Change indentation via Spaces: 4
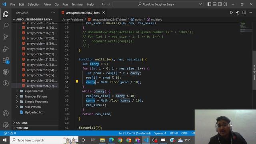The image size is (256, 144). click(160, 133)
